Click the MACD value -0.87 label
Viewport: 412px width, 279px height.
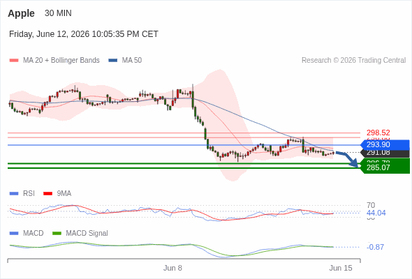(x=375, y=247)
